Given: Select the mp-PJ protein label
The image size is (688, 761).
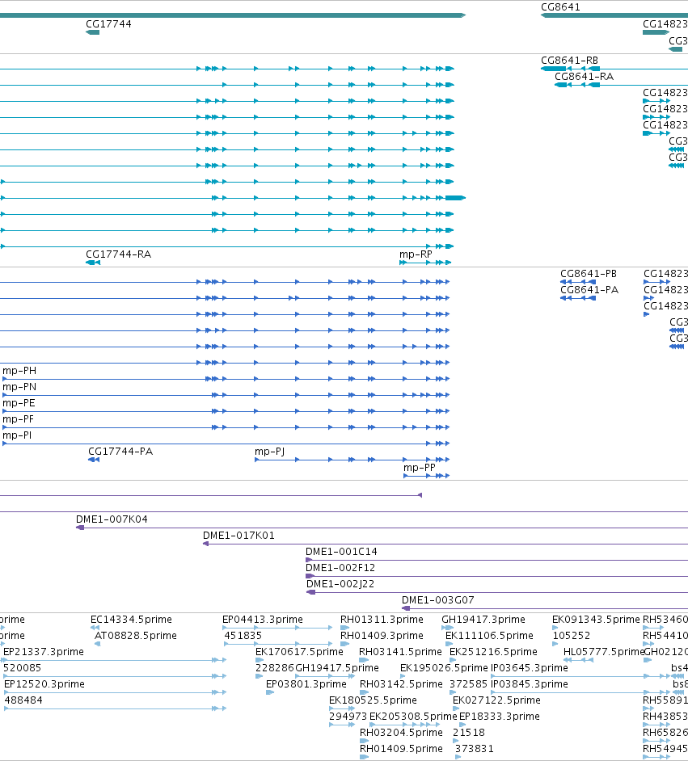Looking at the screenshot, I should [x=269, y=452].
